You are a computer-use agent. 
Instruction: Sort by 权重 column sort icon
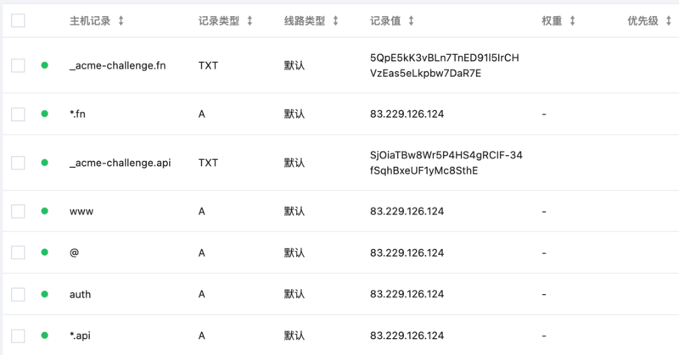[x=572, y=20]
